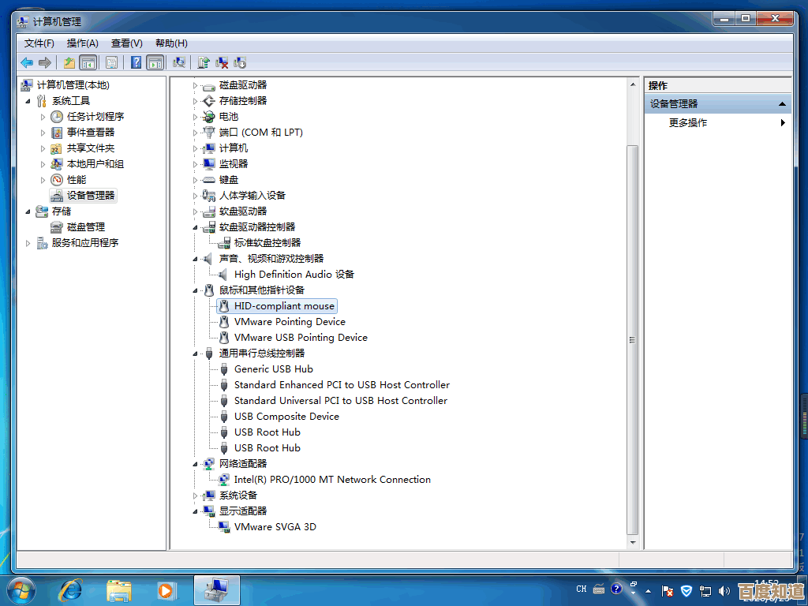This screenshot has height=606, width=808.
Task: Click the Up one level folder icon
Action: (x=69, y=62)
